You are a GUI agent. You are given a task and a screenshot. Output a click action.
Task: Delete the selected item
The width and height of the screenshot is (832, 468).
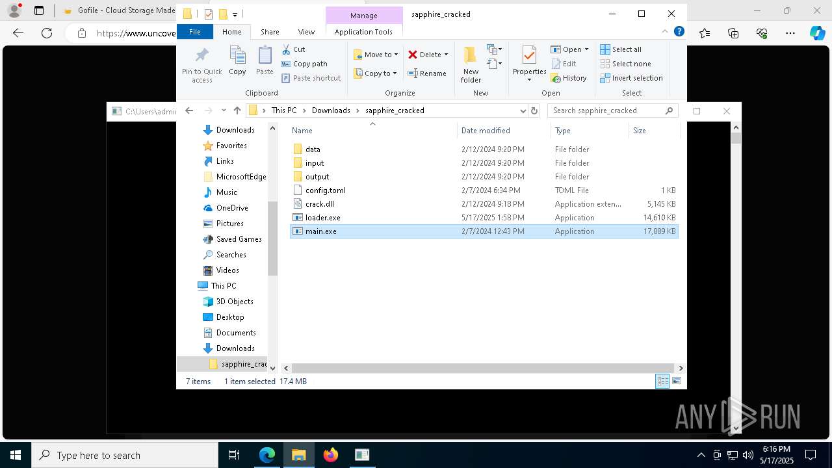click(x=424, y=55)
